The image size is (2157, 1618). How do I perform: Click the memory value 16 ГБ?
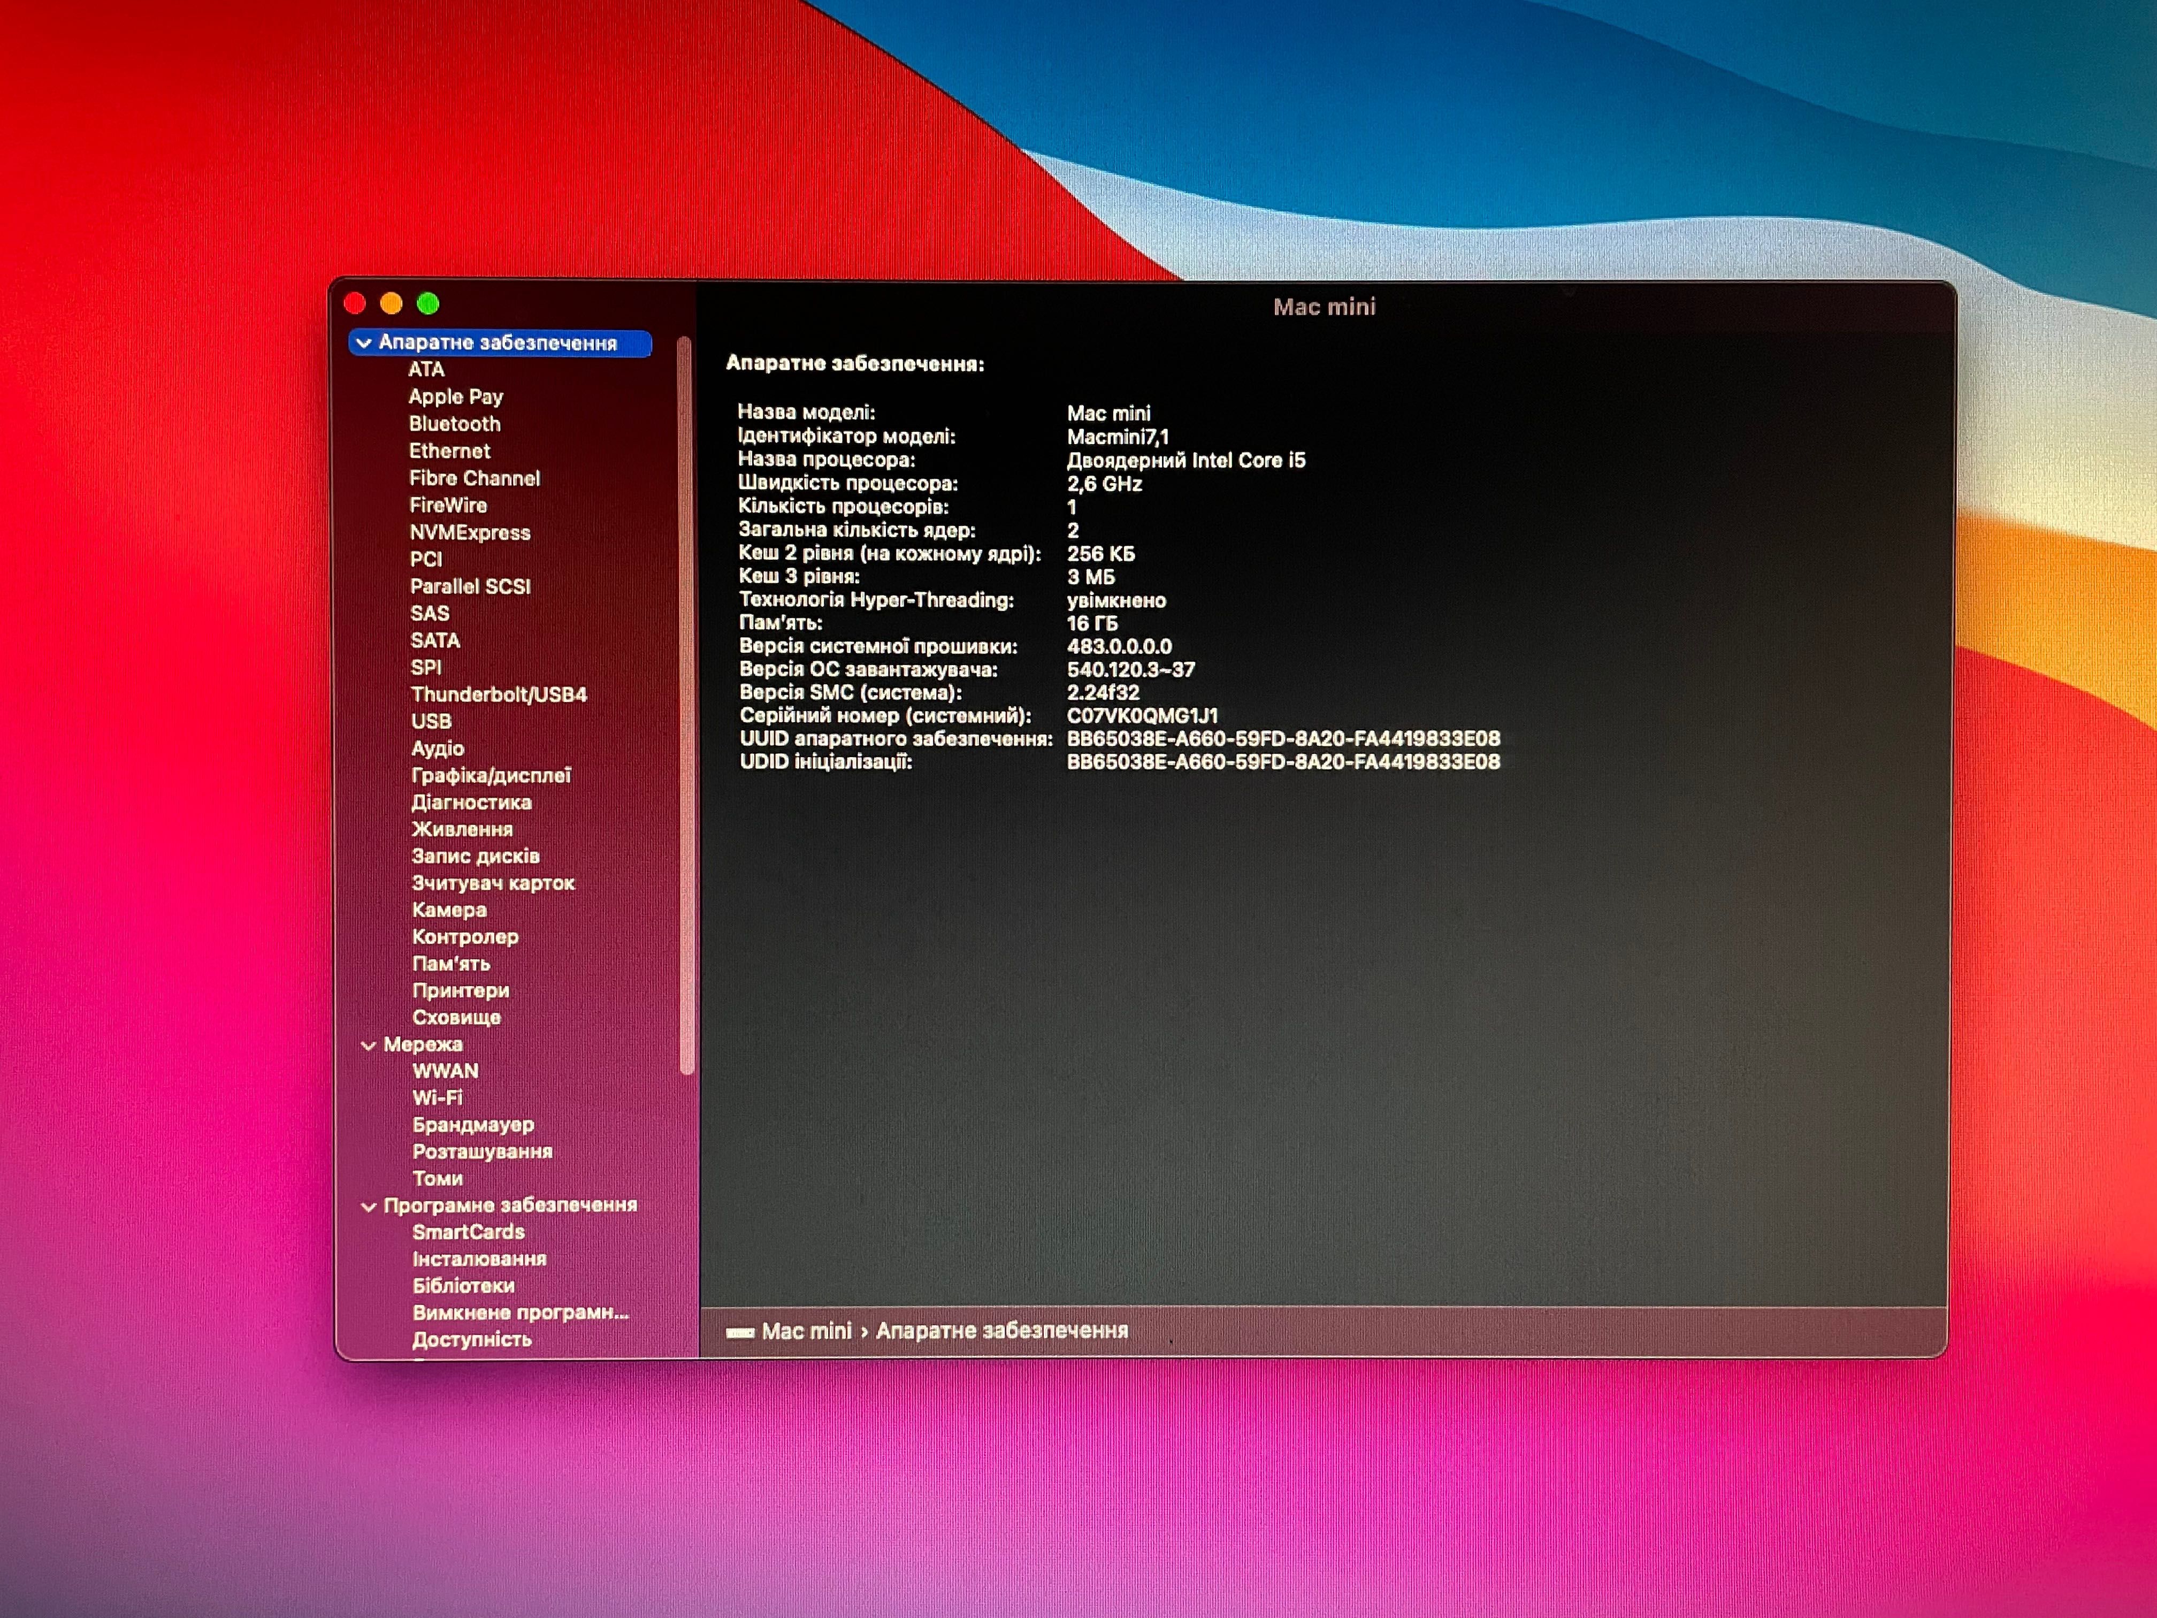[1092, 623]
